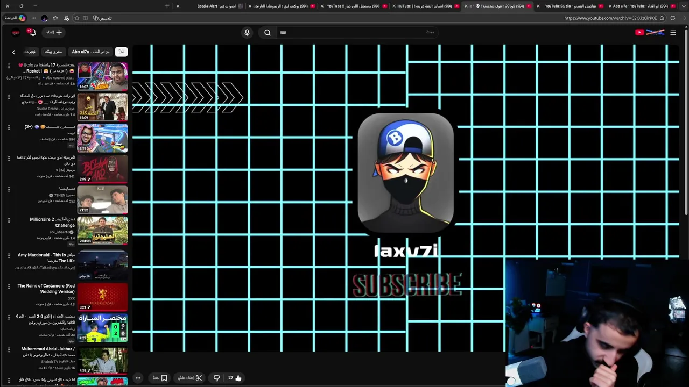
Task: Open the Rains of Castamere thumbnail
Action: click(102, 297)
